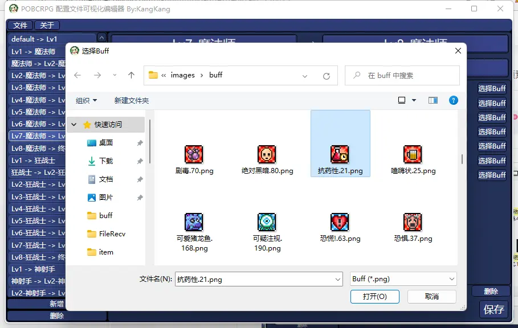Click the 在 buff 中搜索 search field

click(x=402, y=76)
